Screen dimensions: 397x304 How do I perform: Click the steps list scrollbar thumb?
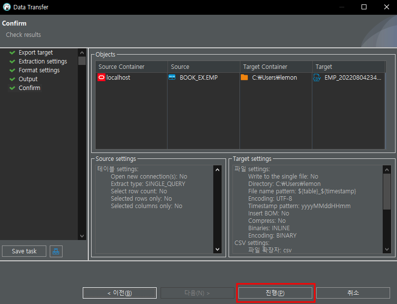[x=82, y=61]
